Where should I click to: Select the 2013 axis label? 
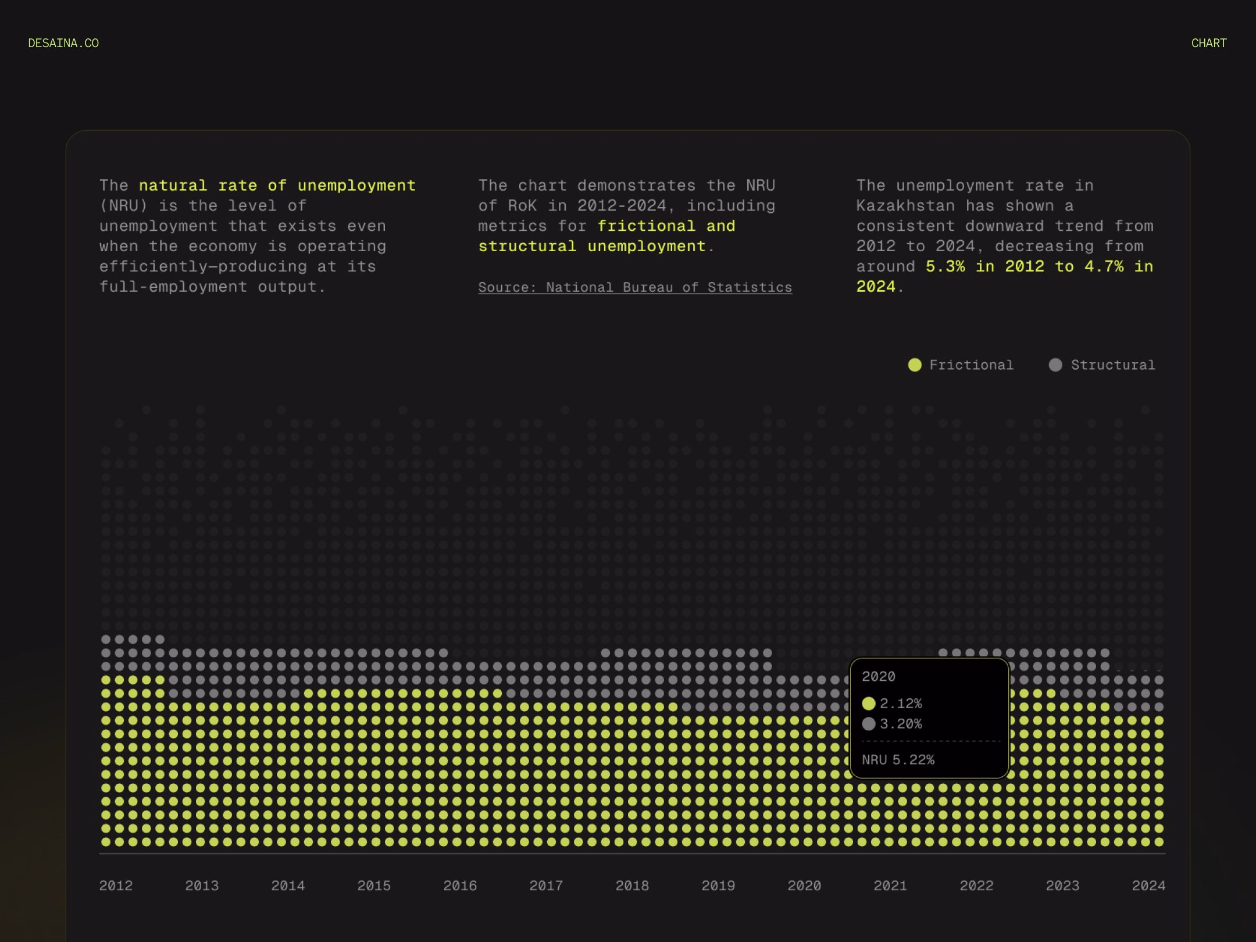pos(202,886)
